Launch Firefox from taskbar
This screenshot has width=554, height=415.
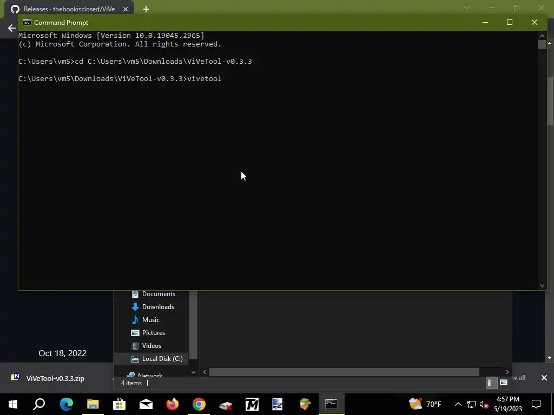(173, 404)
